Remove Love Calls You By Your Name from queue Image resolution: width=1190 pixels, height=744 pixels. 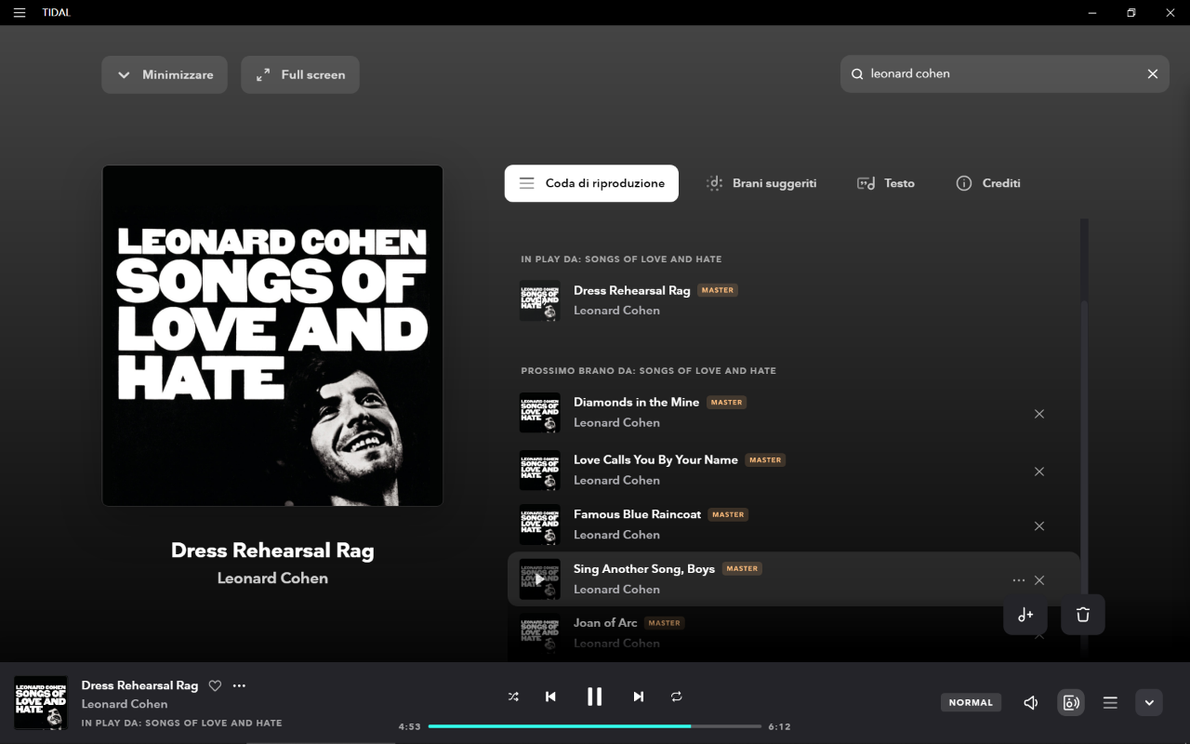1039,472
